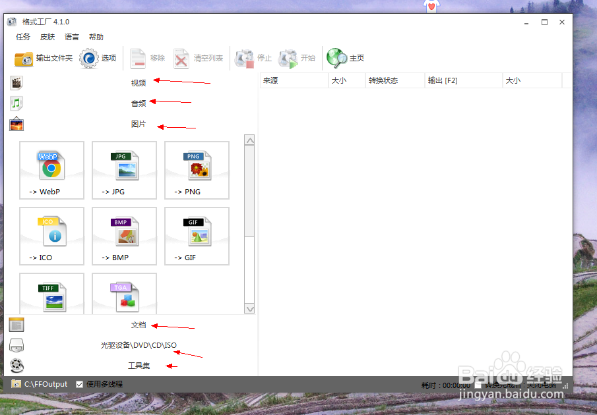597x415 pixels.
Task: Toggle the 使用多线程 multithreading checkbox
Action: pos(79,384)
